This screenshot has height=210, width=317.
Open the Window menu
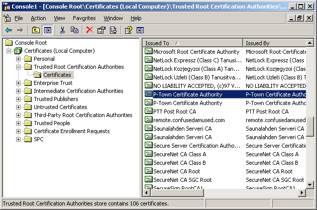(113, 19)
